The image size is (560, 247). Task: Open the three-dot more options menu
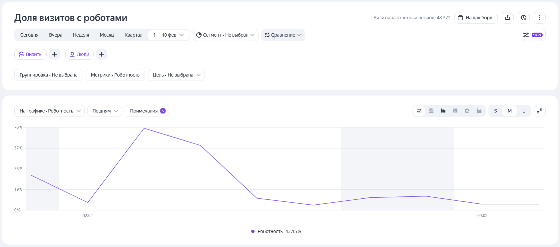tap(539, 18)
